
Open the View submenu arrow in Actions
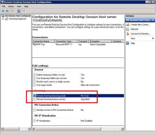(153, 38)
